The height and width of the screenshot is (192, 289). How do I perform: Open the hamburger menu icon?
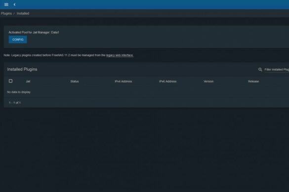tap(6, 4)
